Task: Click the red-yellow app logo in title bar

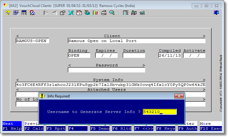Action: coord(5,5)
